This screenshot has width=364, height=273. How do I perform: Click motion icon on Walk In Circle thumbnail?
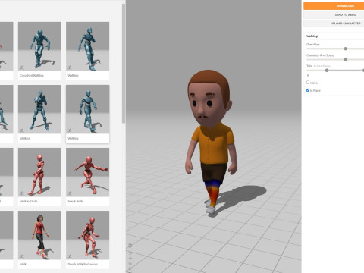(22, 193)
